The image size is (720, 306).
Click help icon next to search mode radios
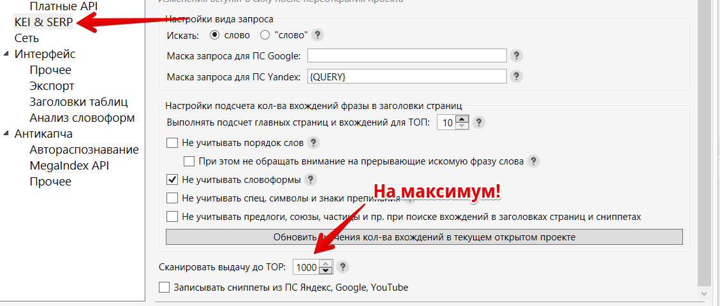[317, 35]
